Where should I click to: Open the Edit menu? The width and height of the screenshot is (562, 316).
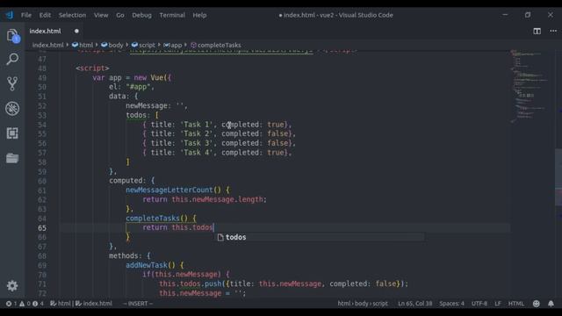pos(45,15)
